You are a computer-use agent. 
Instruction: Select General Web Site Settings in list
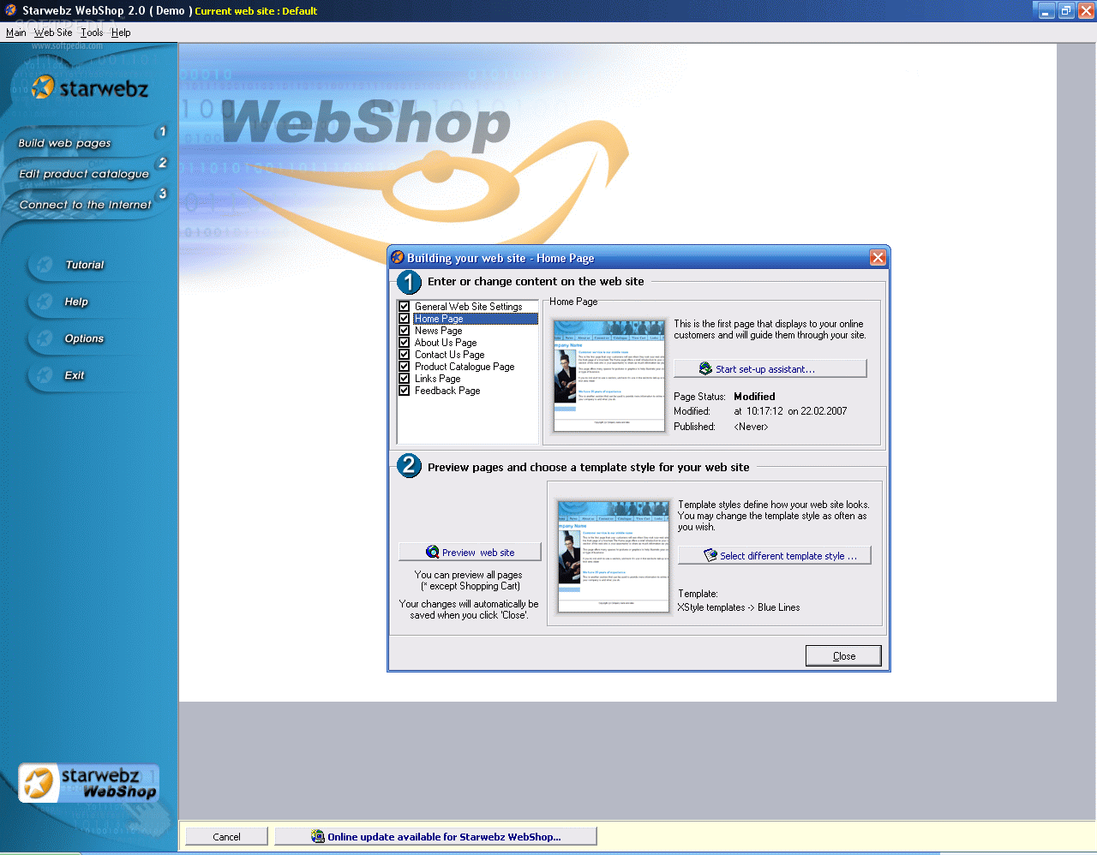(468, 307)
